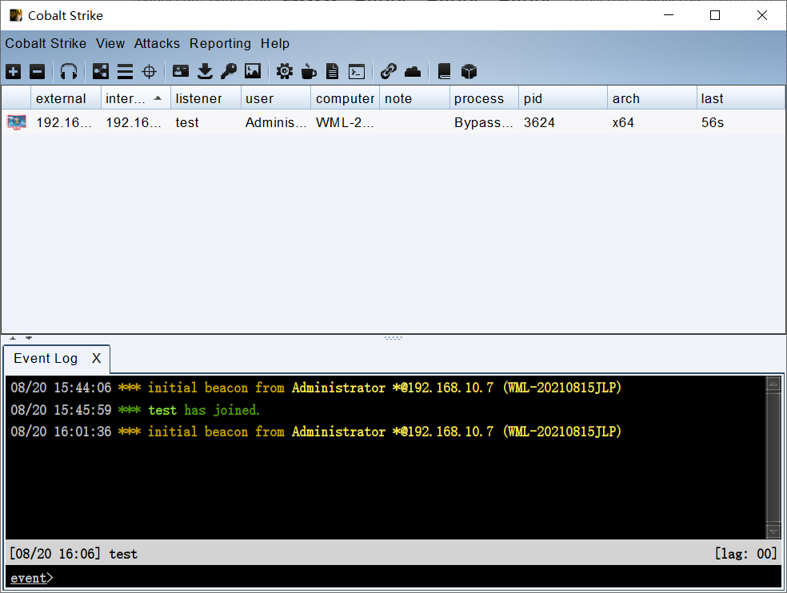The height and width of the screenshot is (593, 787).
Task: Click the Adminis... user cell
Action: (276, 122)
